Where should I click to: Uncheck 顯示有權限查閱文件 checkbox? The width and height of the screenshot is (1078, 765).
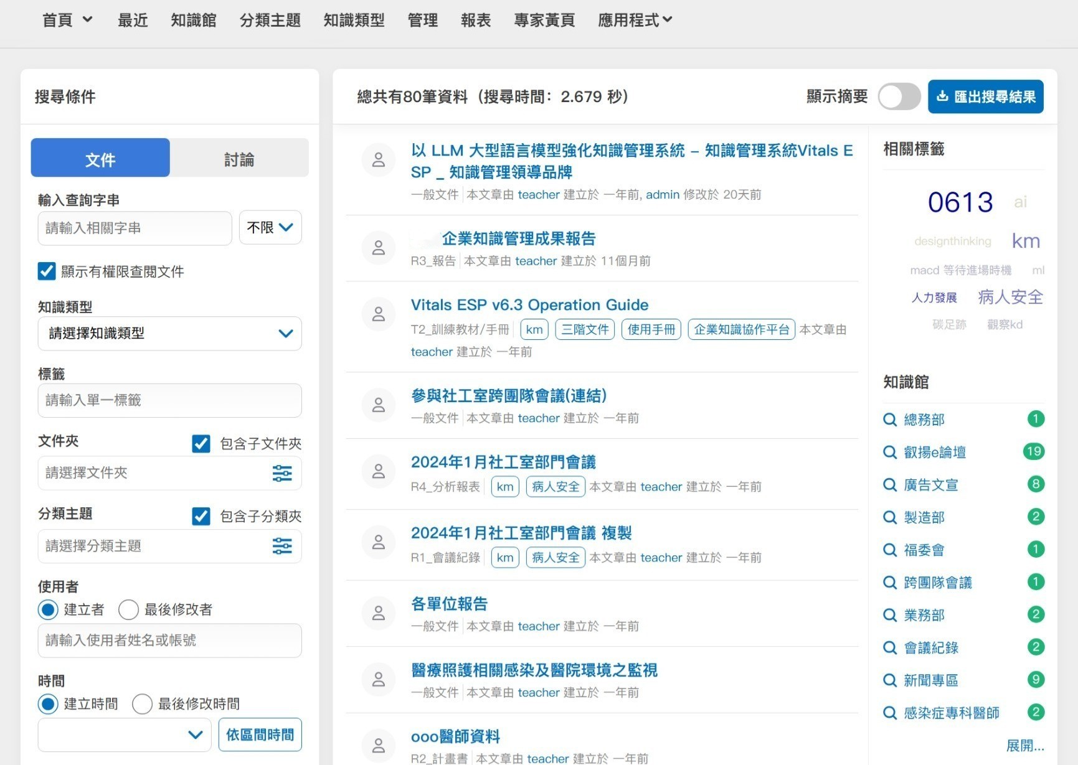[47, 271]
